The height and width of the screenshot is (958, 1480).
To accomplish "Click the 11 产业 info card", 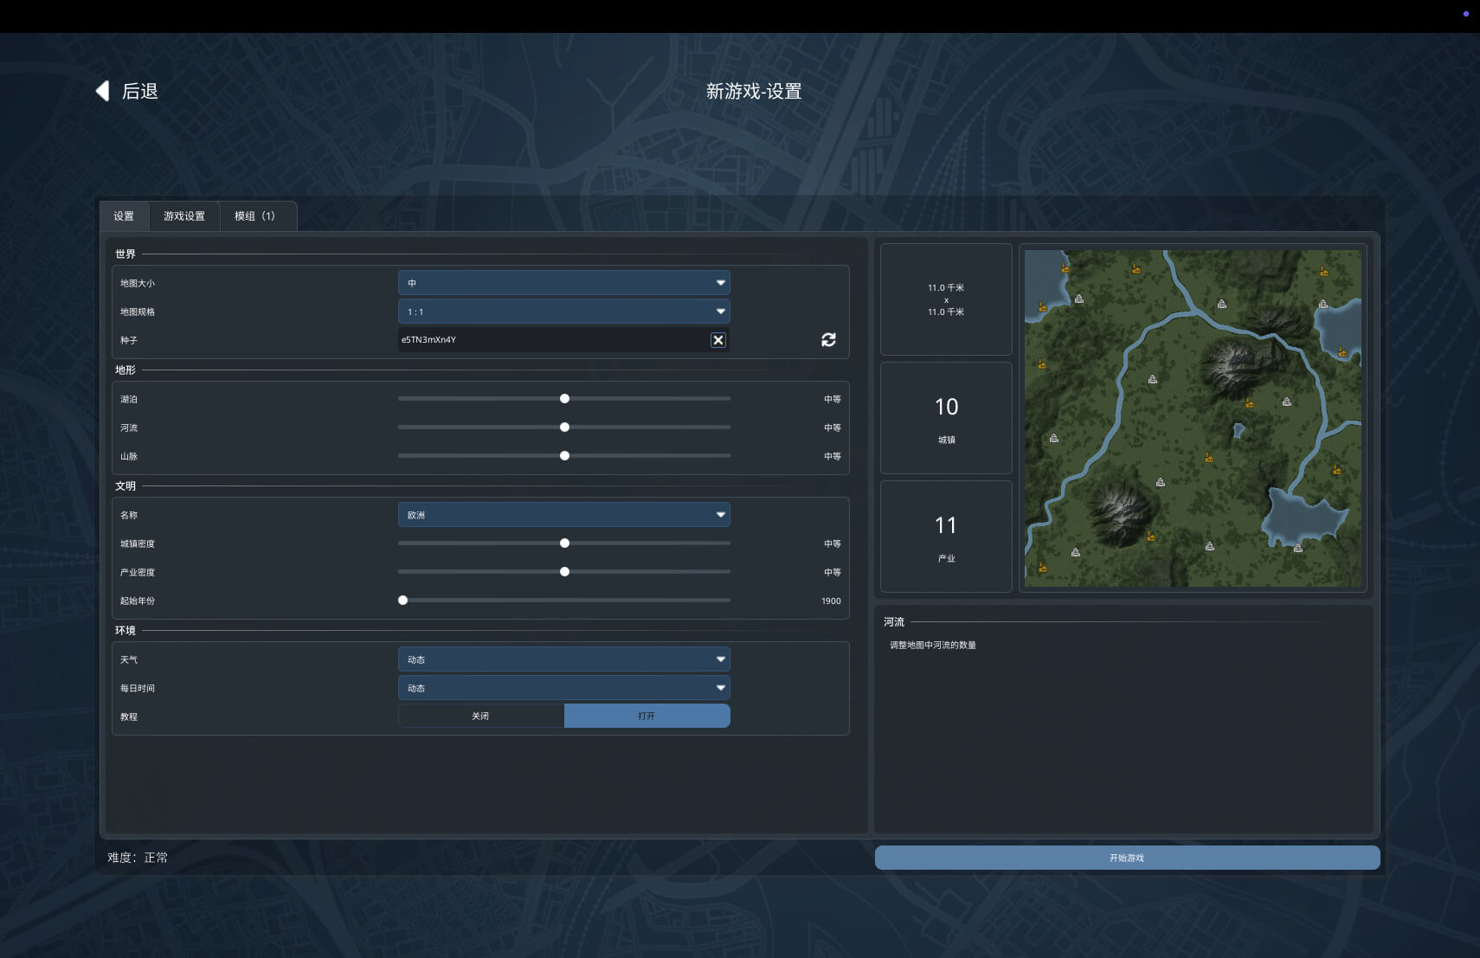I will pyautogui.click(x=946, y=537).
